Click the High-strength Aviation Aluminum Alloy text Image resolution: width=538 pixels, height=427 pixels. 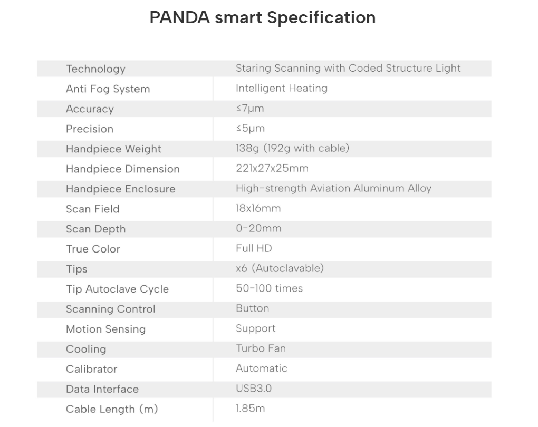click(333, 189)
